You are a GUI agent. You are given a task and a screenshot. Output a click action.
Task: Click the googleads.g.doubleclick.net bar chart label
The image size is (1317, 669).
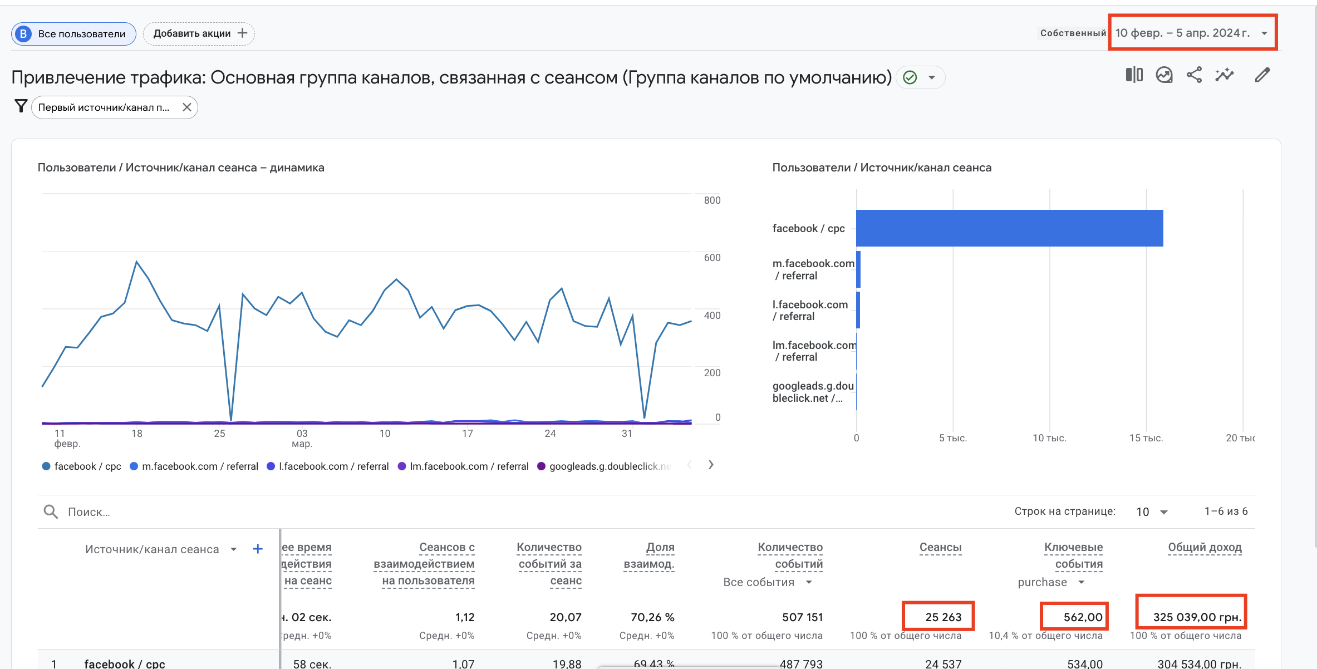(x=813, y=392)
